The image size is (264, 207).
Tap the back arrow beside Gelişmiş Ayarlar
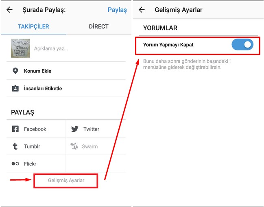point(142,10)
